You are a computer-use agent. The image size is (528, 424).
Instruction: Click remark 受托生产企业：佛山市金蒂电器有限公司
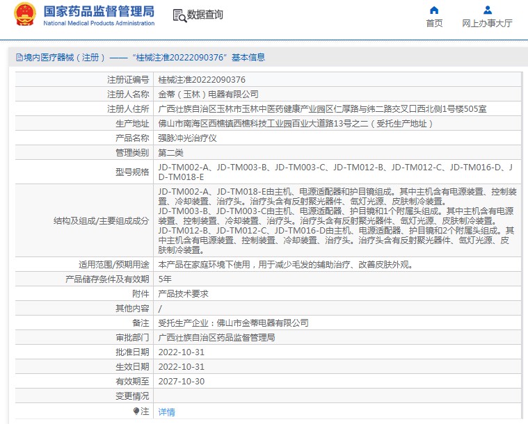(233, 323)
